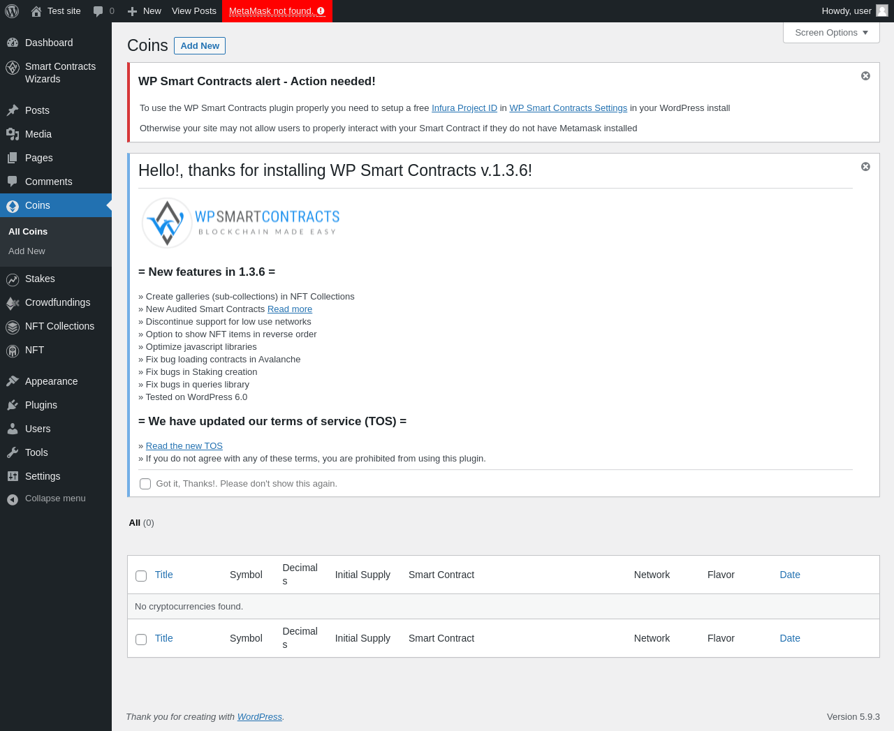Viewport: 894px width, 731px height.
Task: Open Media library in sidebar
Action: tap(56, 134)
